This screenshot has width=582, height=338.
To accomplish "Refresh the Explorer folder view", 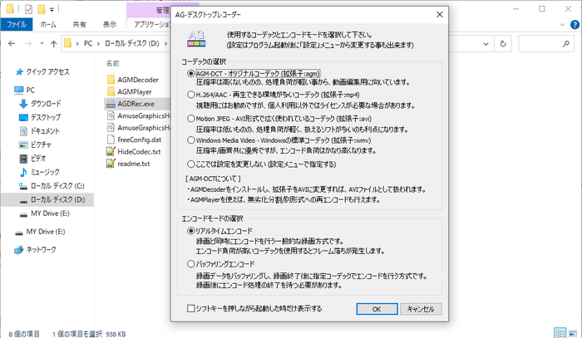I will 503,44.
